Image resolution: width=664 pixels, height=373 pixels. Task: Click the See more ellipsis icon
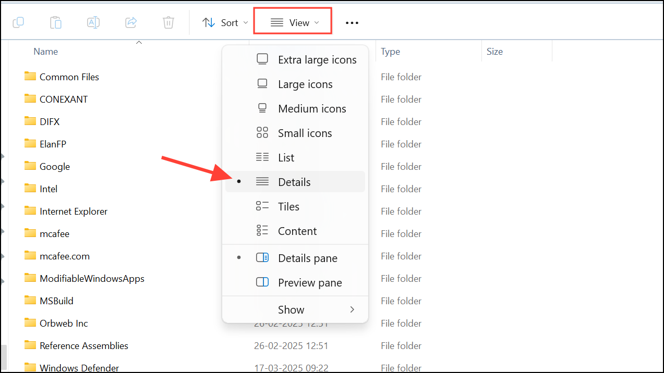tap(352, 22)
